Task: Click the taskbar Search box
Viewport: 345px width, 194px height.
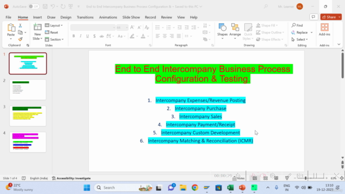Action: click(x=123, y=188)
